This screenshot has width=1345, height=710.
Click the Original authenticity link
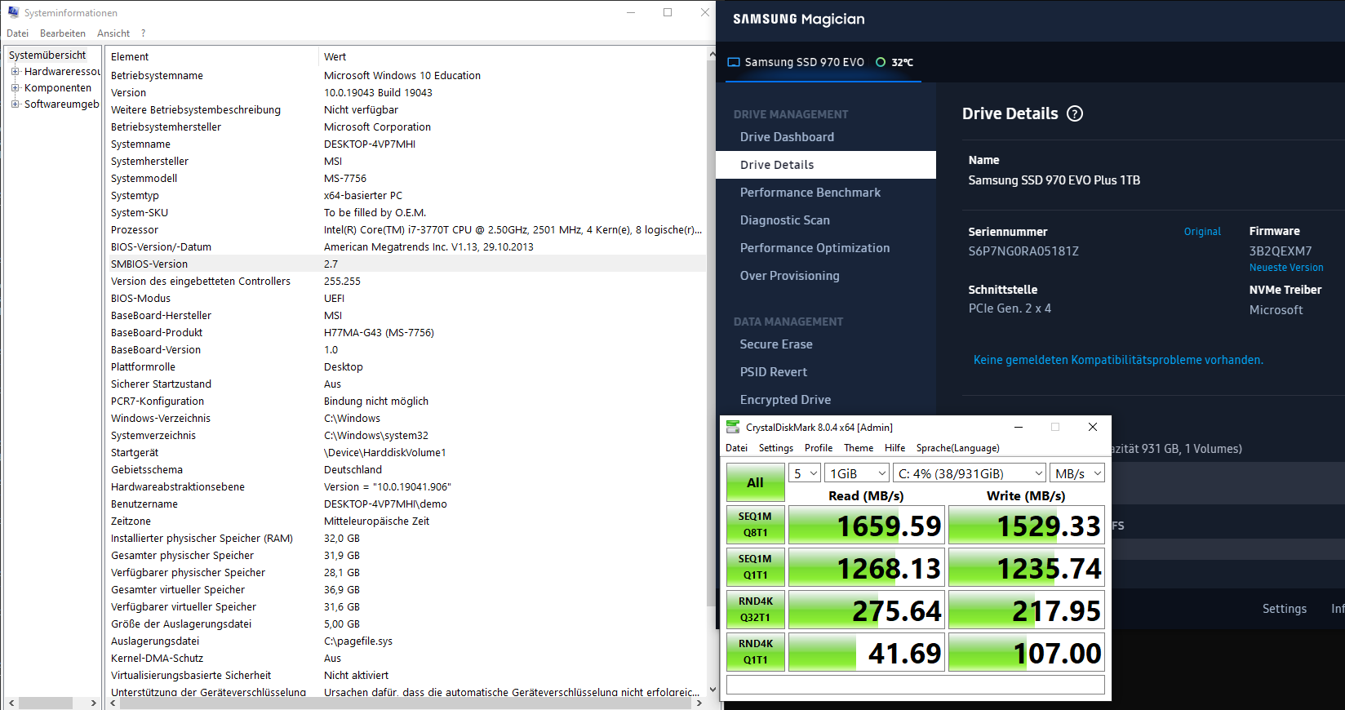tap(1202, 232)
